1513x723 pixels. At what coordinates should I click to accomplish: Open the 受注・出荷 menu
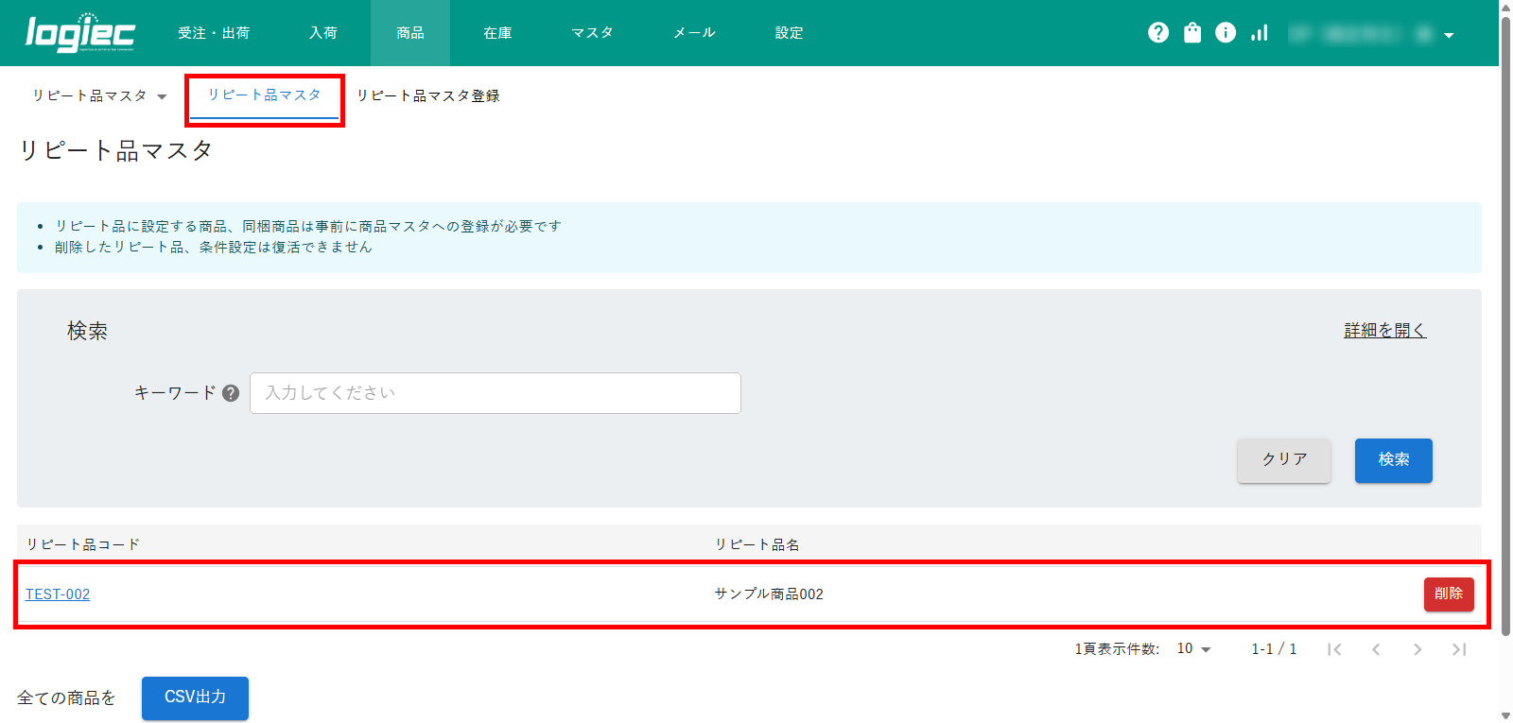(x=214, y=33)
